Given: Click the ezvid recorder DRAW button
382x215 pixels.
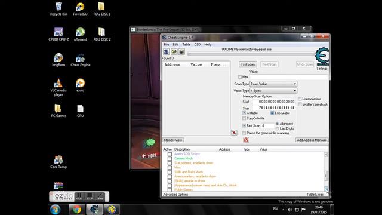Looking at the screenshot, I should [x=100, y=196].
